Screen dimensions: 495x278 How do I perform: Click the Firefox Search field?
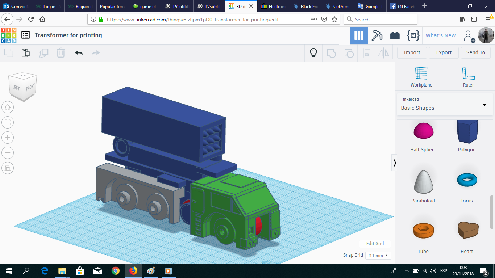pos(380,20)
